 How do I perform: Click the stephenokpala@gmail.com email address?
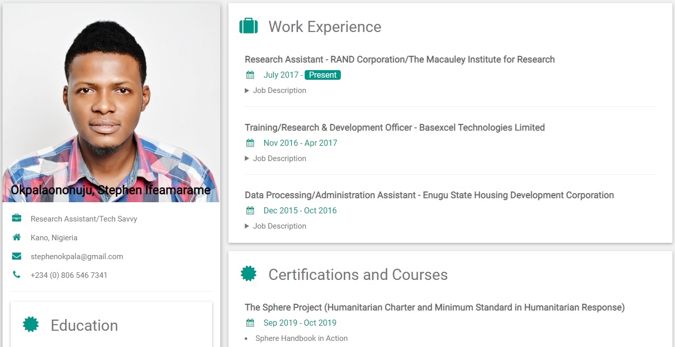[77, 257]
